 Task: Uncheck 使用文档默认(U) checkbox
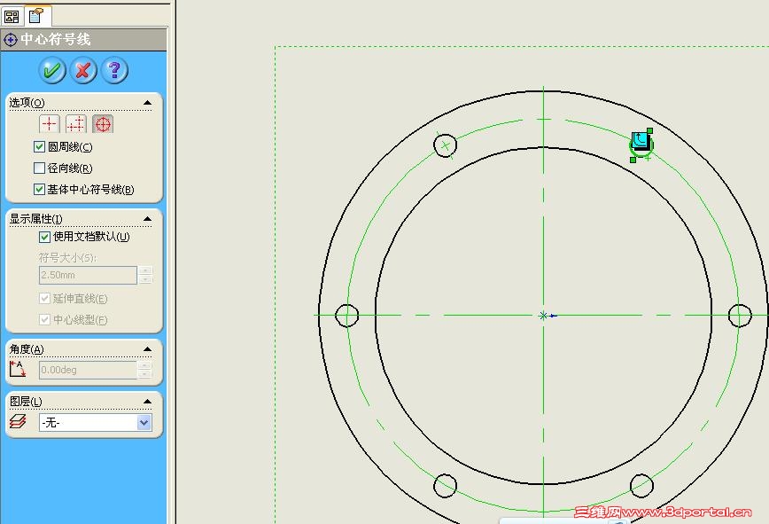tap(44, 237)
